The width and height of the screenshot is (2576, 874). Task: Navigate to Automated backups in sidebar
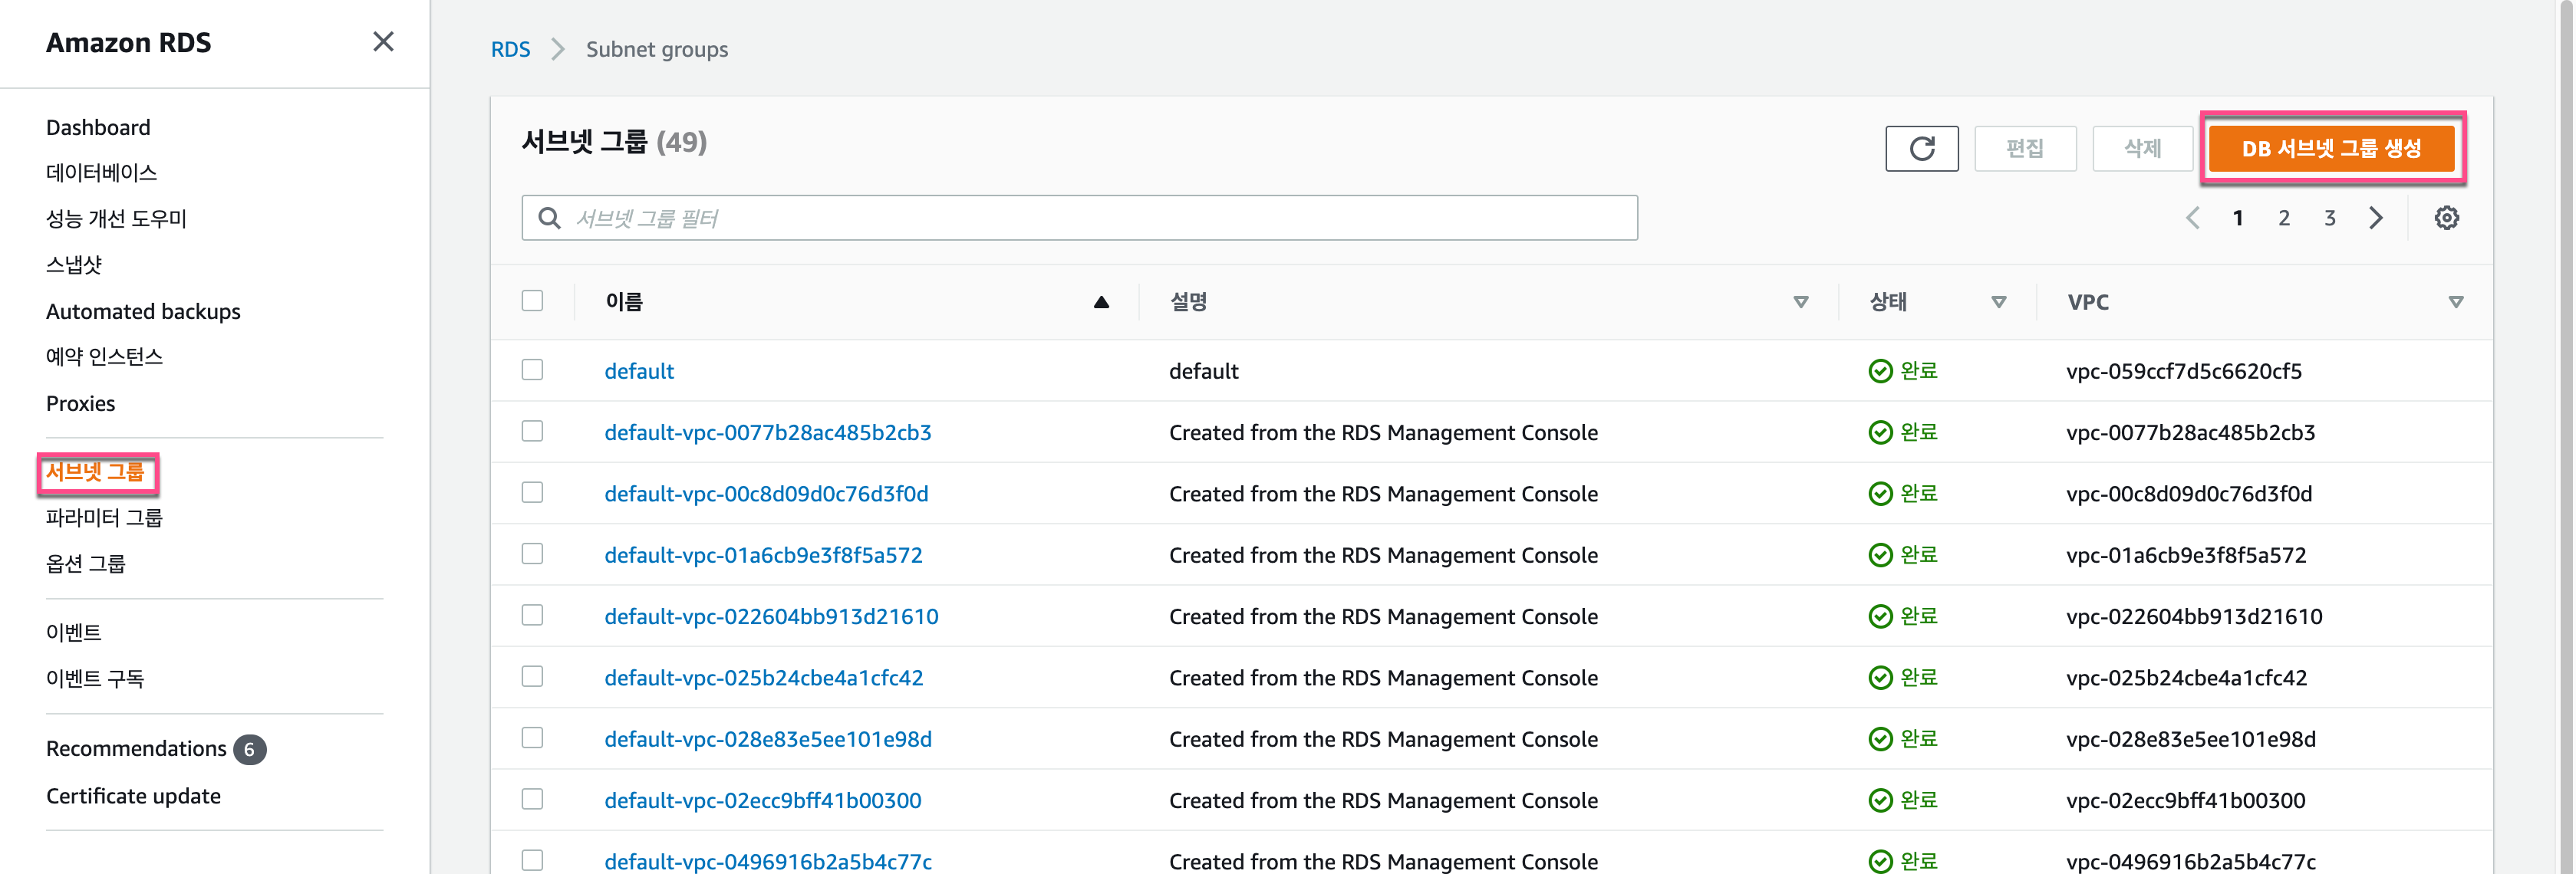click(143, 311)
